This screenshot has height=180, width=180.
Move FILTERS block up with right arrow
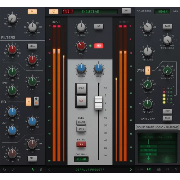[155, 150]
